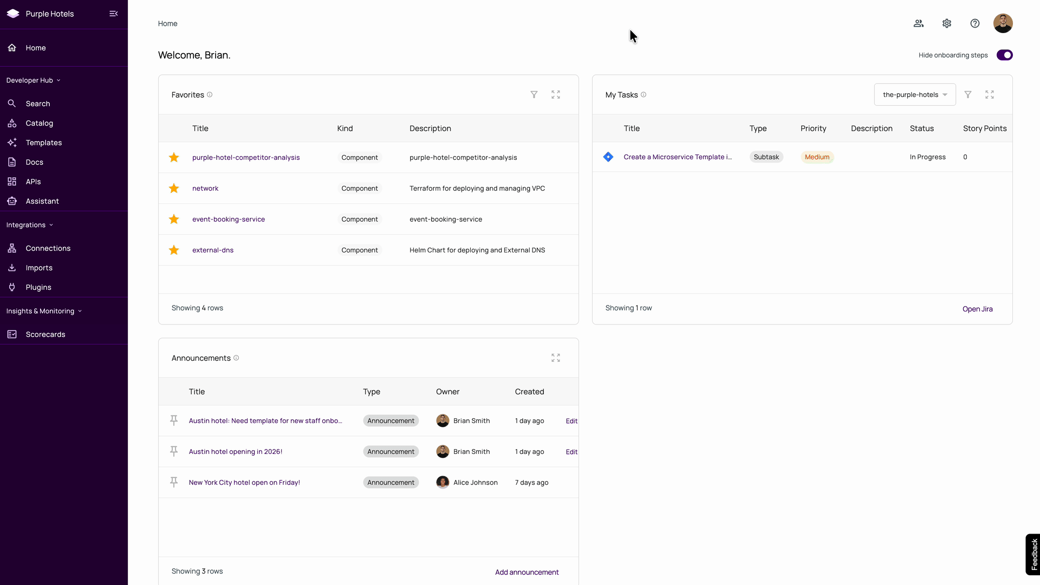Unfavorite the network component star
Viewport: 1040px width, 585px height.
[174, 188]
